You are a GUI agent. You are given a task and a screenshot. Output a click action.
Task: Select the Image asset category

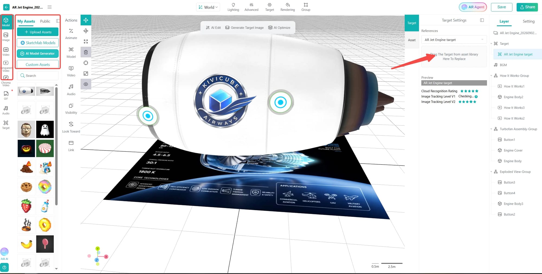pyautogui.click(x=6, y=37)
